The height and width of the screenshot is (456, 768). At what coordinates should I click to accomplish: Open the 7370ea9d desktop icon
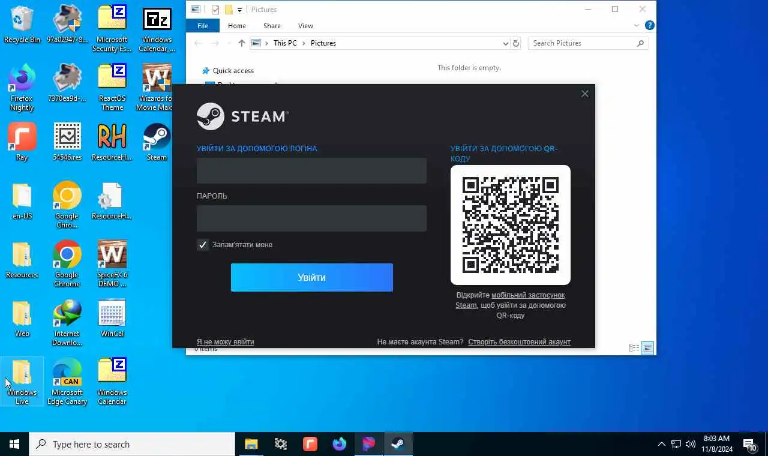click(67, 84)
